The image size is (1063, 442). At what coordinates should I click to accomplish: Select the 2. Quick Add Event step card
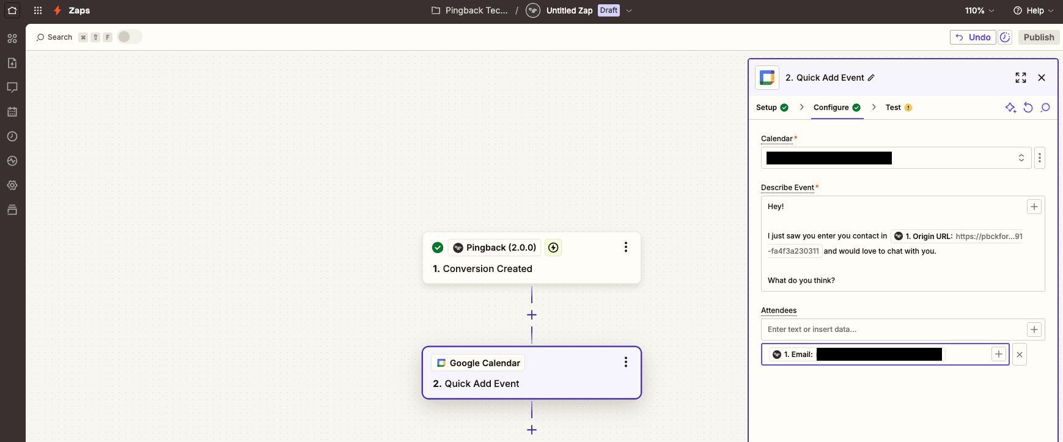click(532, 373)
